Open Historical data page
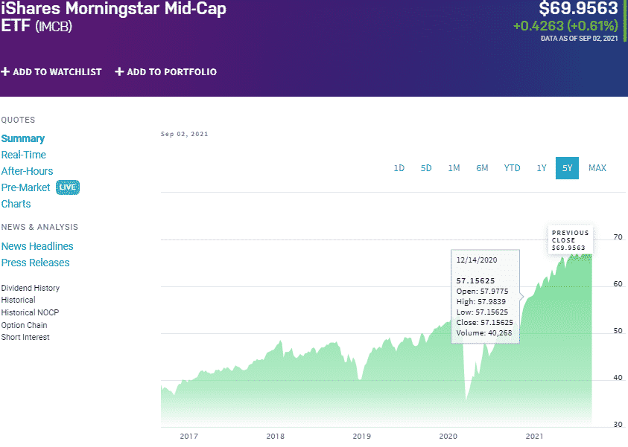Viewport: 628px width, 447px height. (x=17, y=300)
